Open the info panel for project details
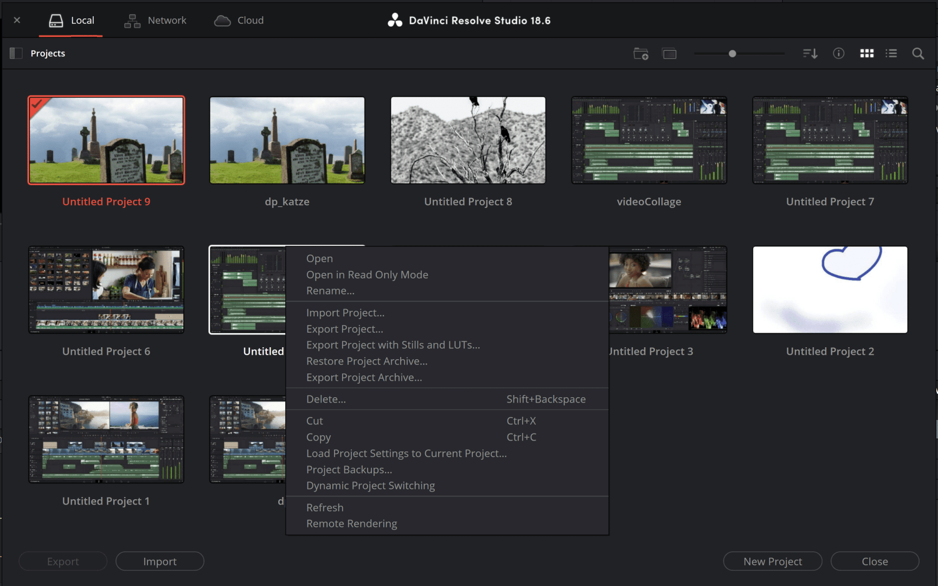The width and height of the screenshot is (938, 586). point(838,53)
